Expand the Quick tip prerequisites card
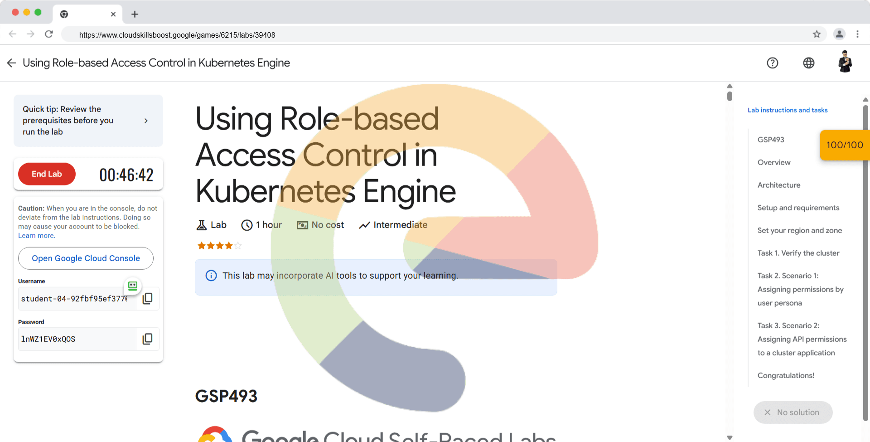 [x=88, y=121]
